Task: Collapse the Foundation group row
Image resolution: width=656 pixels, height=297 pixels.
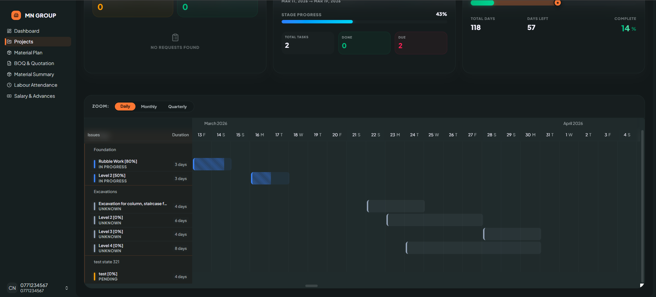Action: tap(138, 150)
